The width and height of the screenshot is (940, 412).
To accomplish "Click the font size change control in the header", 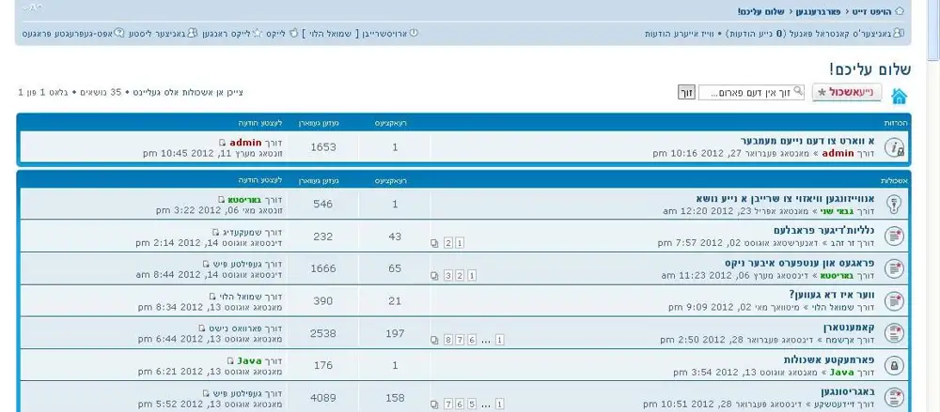I will tap(33, 8).
